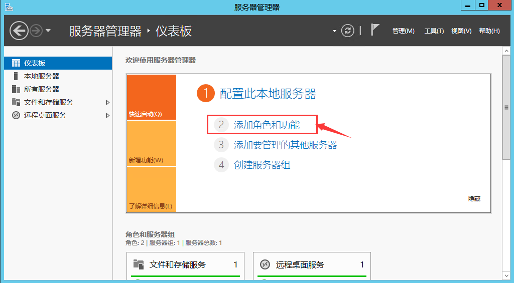Click the back navigation arrow
514x283 pixels.
pyautogui.click(x=19, y=31)
